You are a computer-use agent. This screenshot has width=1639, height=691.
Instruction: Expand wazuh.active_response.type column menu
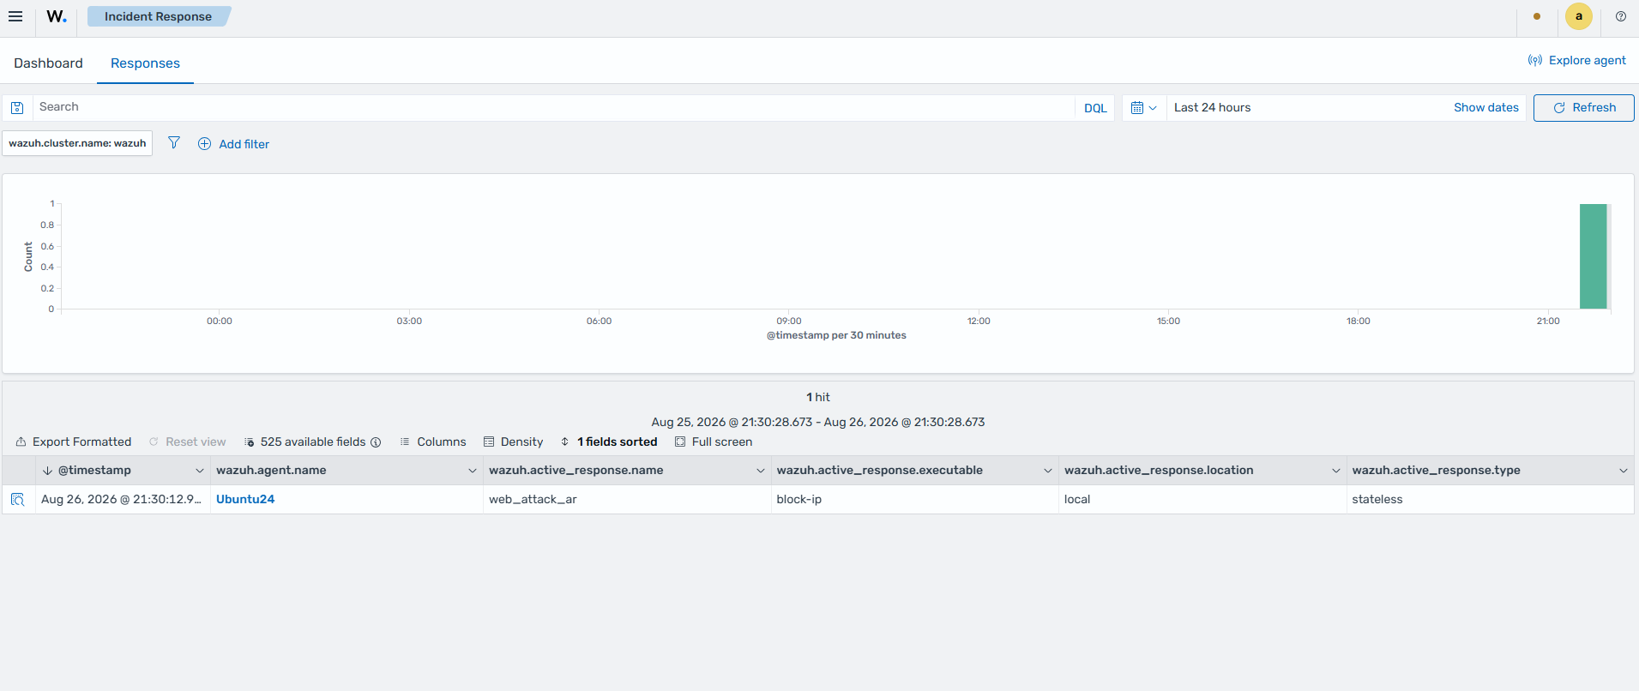1624,471
